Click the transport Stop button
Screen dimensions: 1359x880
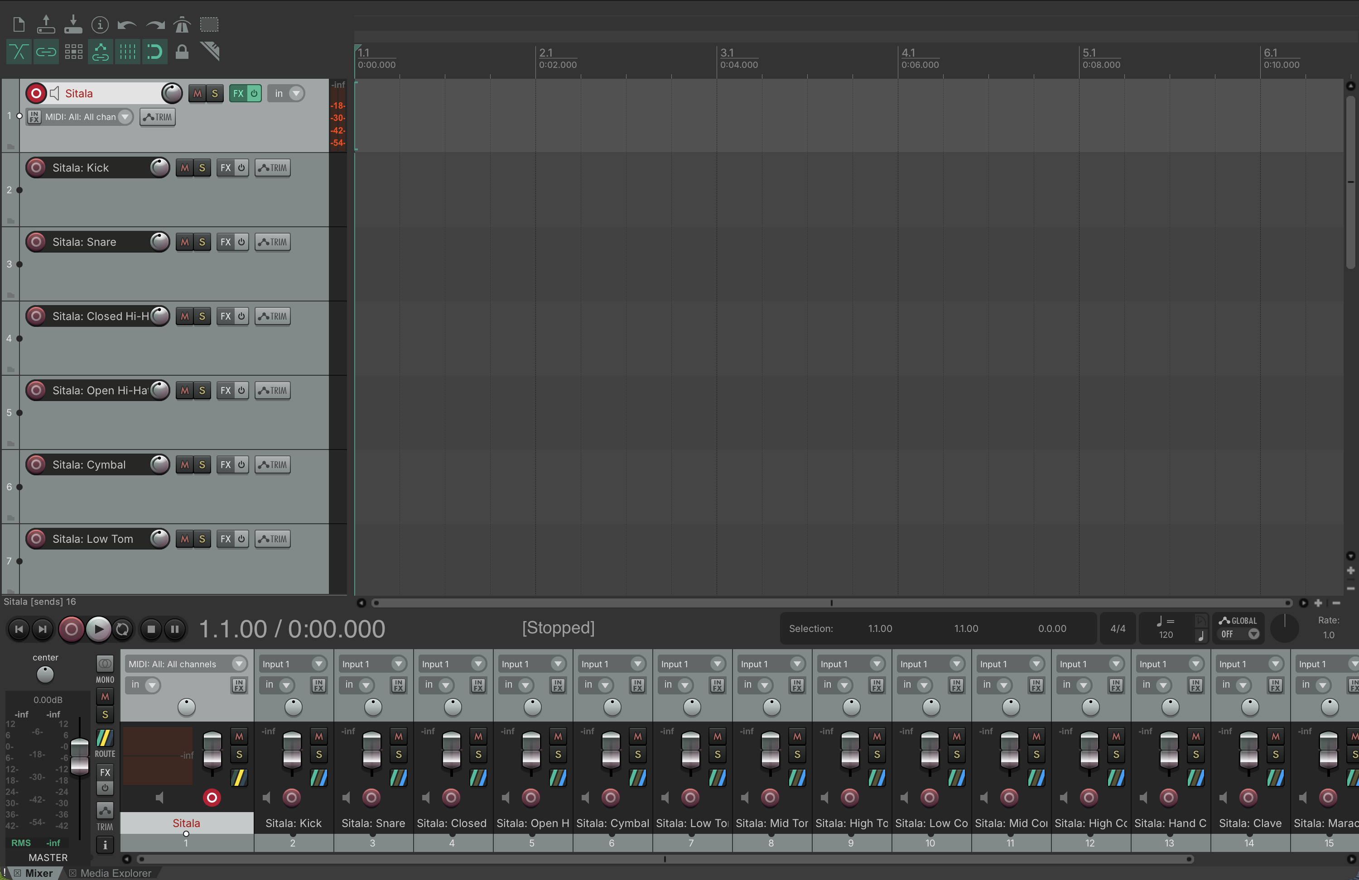(x=151, y=629)
